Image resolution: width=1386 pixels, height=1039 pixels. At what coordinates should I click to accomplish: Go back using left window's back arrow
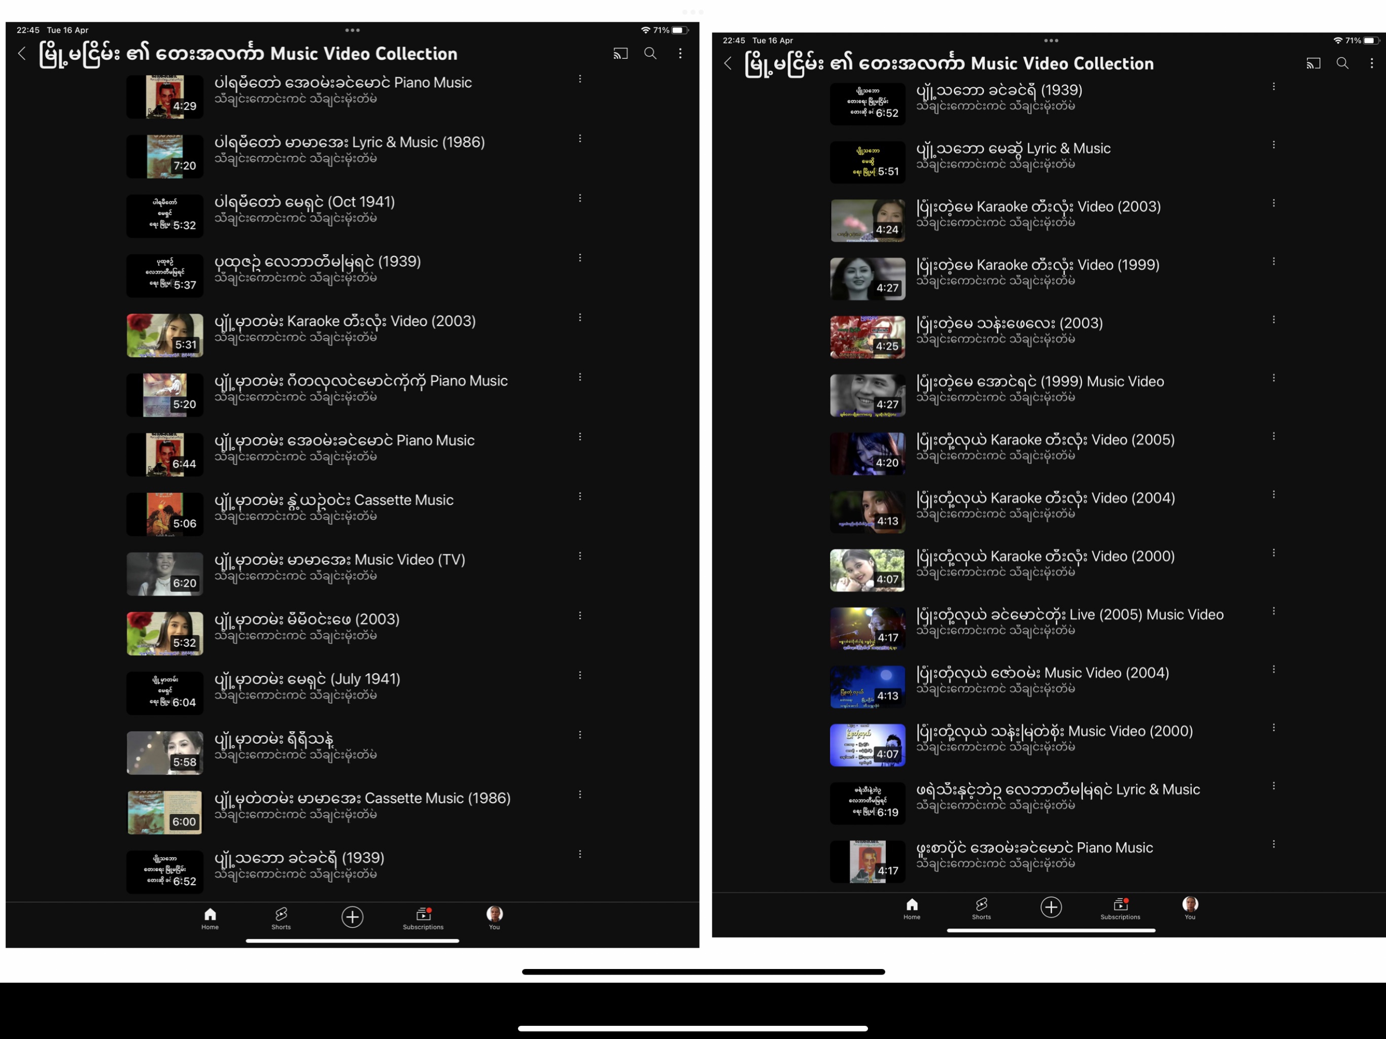[x=22, y=54]
